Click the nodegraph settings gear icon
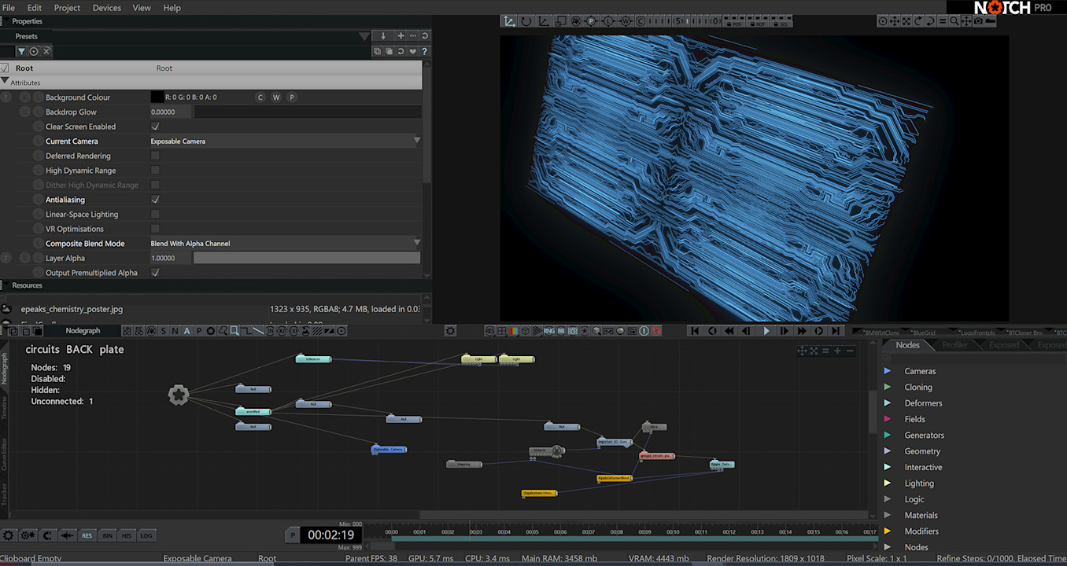The height and width of the screenshot is (566, 1067). pyautogui.click(x=450, y=331)
